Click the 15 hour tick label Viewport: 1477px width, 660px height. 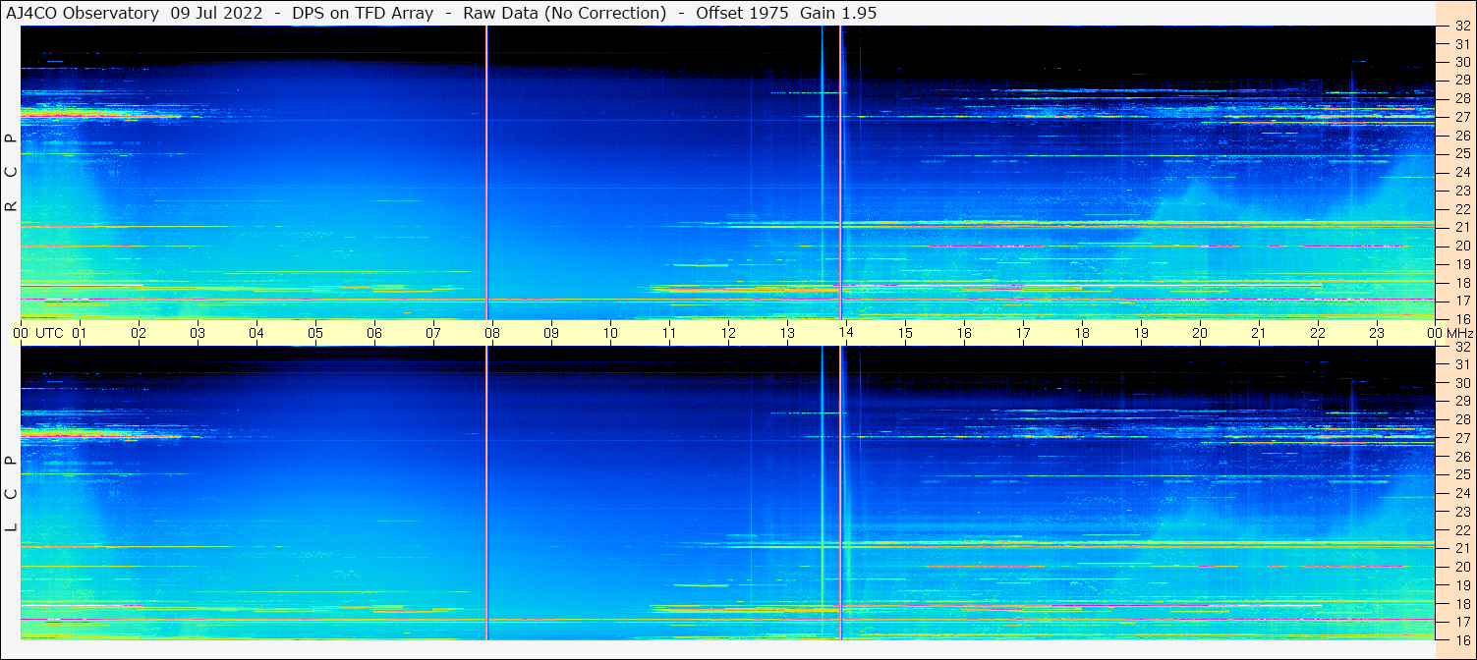[x=905, y=333]
